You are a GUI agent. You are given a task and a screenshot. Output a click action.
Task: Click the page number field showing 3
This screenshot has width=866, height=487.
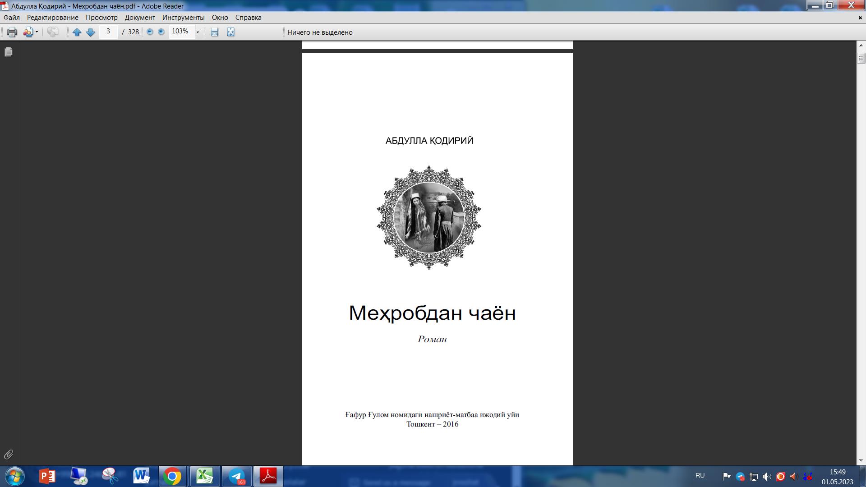pyautogui.click(x=107, y=32)
